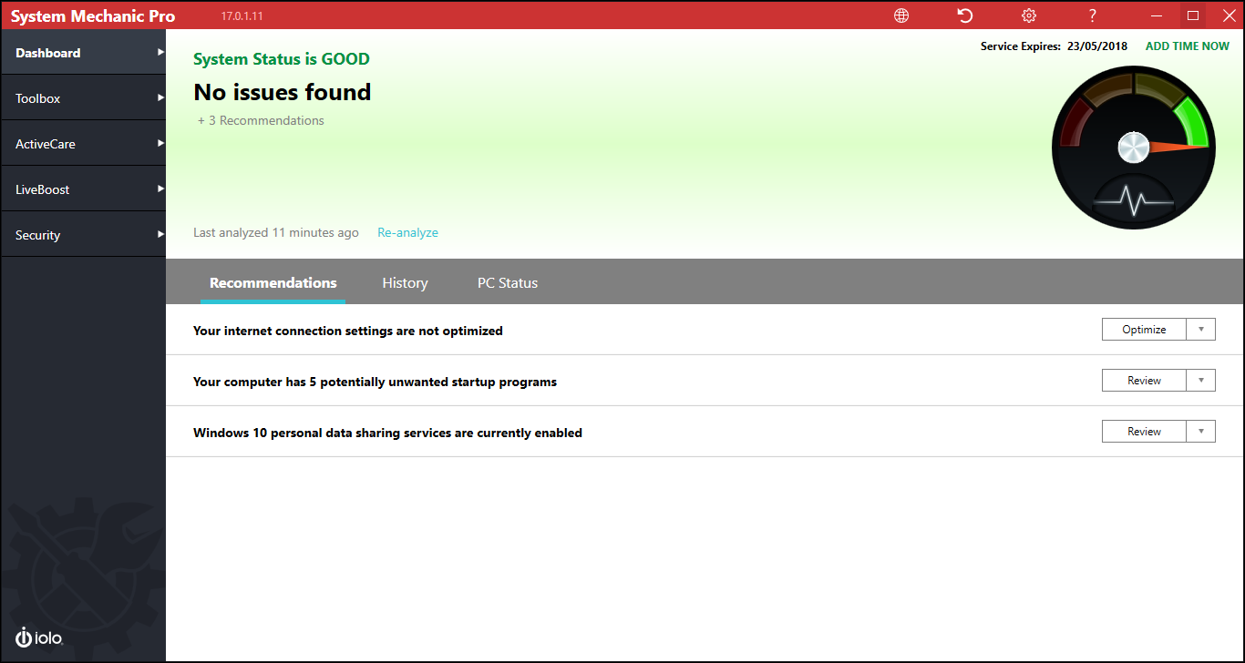Click Review for personal data sharing
The height and width of the screenshot is (663, 1245).
point(1144,432)
